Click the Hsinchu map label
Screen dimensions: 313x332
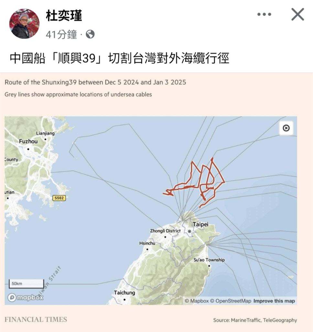[x=147, y=243]
